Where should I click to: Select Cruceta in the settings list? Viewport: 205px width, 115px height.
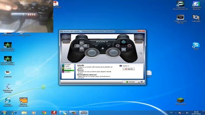[x=68, y=68]
